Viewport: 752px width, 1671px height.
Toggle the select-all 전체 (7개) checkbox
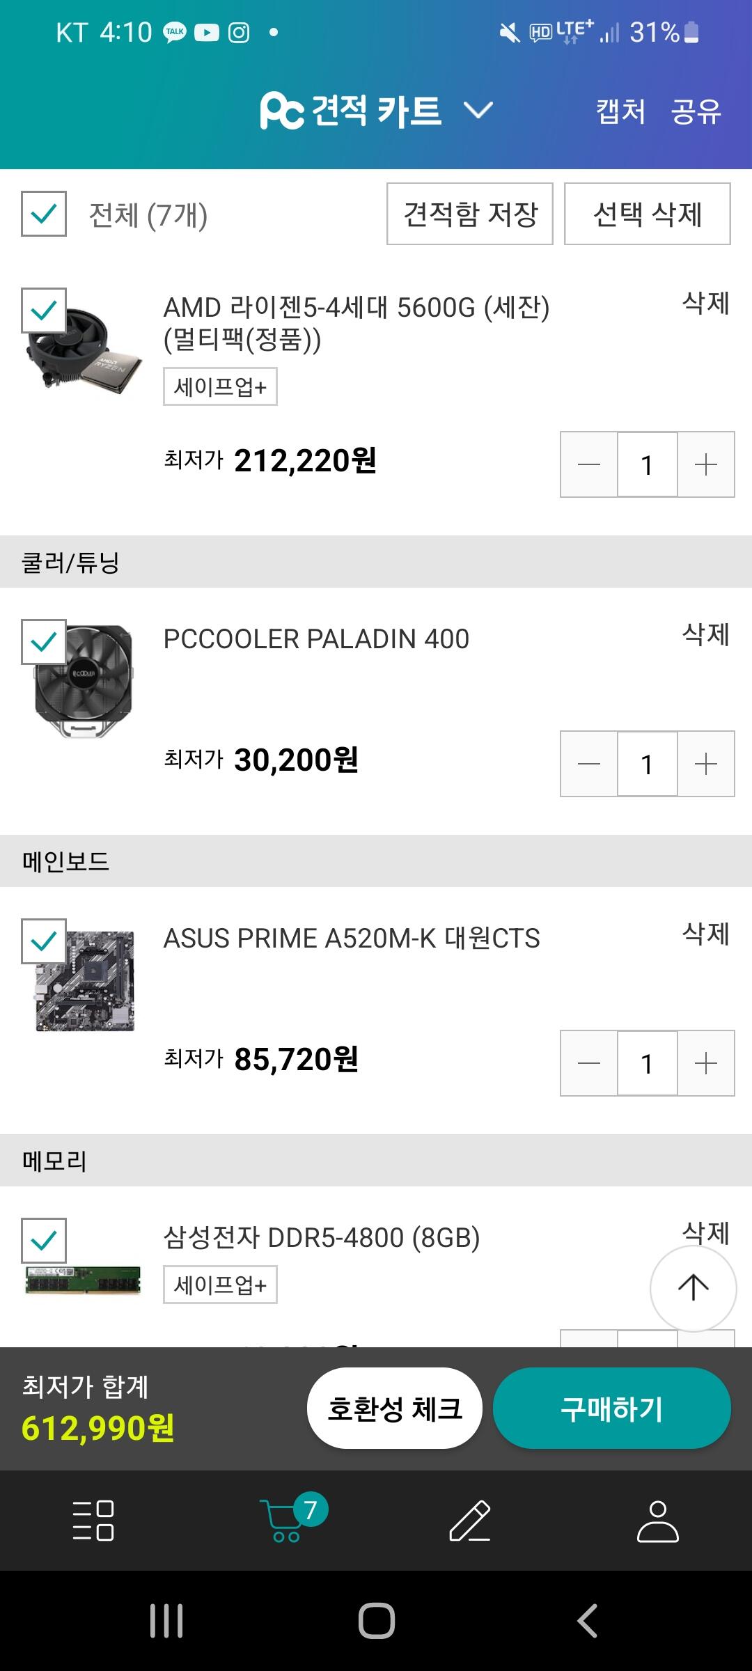click(44, 214)
